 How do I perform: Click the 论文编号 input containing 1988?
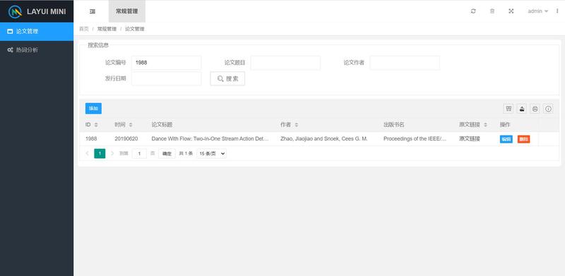pyautogui.click(x=166, y=63)
